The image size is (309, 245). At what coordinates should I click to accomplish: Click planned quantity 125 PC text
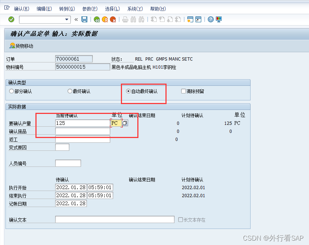pos(232,123)
